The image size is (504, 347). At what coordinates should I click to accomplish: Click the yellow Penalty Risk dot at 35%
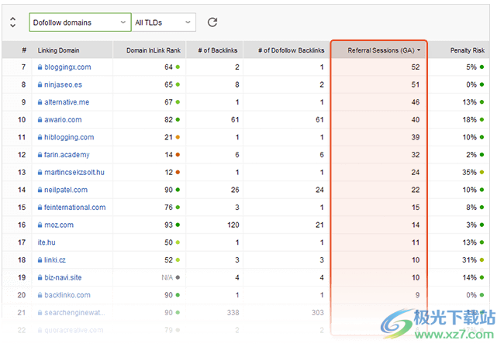coord(482,173)
